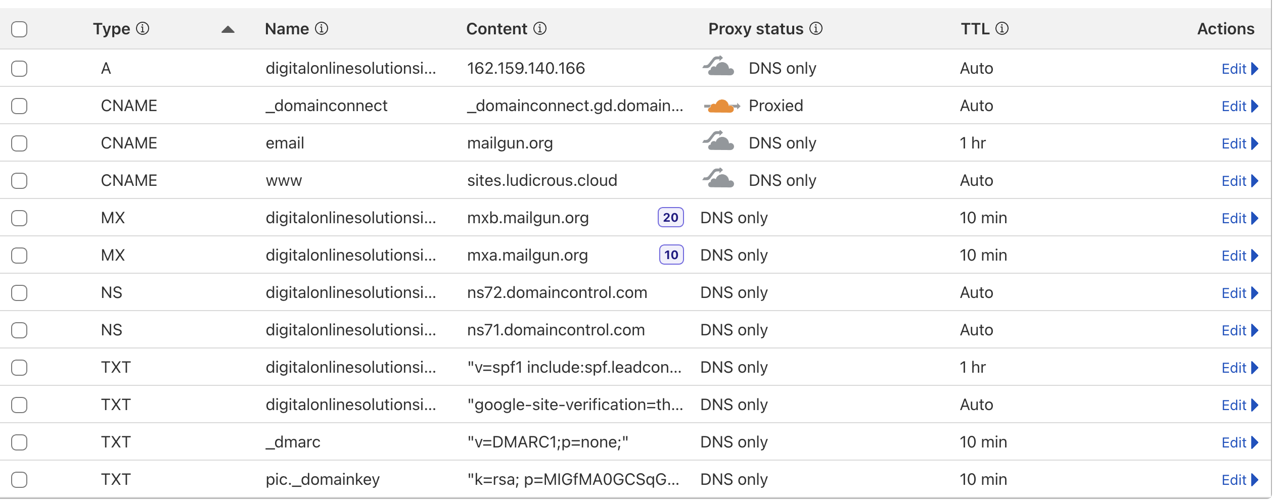The image size is (1275, 502).
Task: Check the box for the email CNAME record
Action: pyautogui.click(x=19, y=143)
